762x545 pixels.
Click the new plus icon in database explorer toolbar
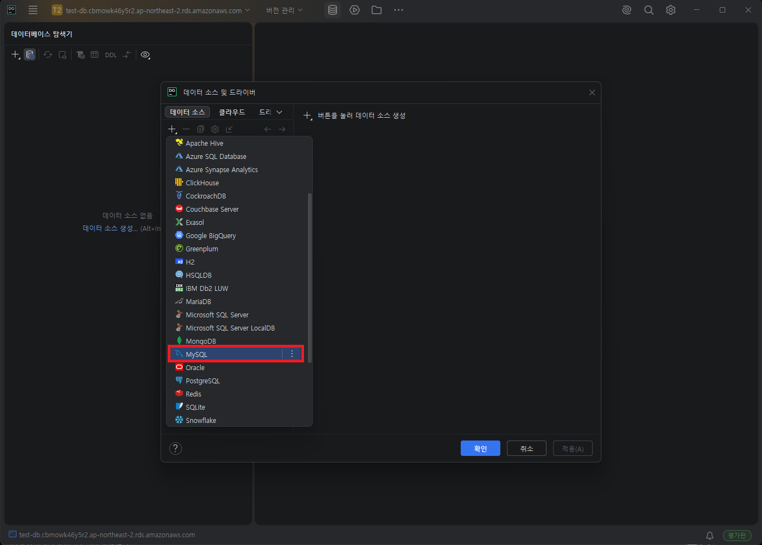tap(15, 54)
